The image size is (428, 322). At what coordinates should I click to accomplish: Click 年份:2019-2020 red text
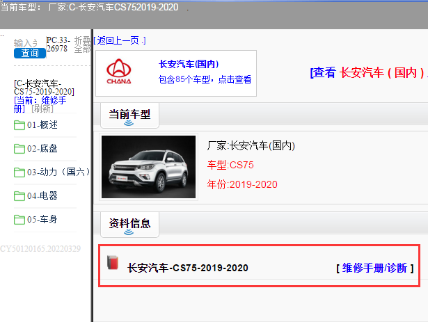pos(242,184)
